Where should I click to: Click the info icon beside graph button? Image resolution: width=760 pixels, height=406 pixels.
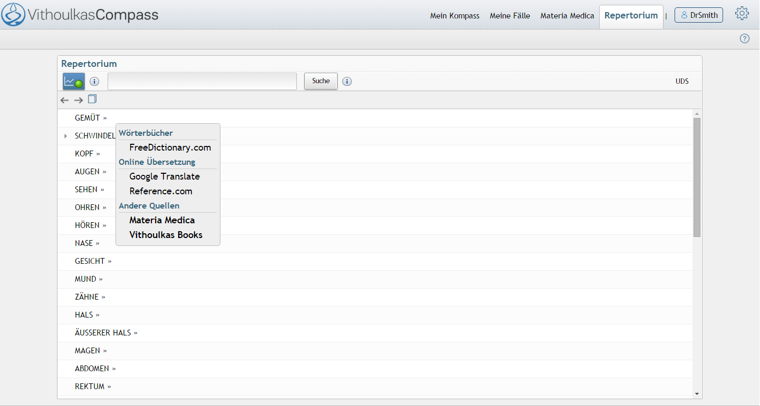tap(94, 82)
